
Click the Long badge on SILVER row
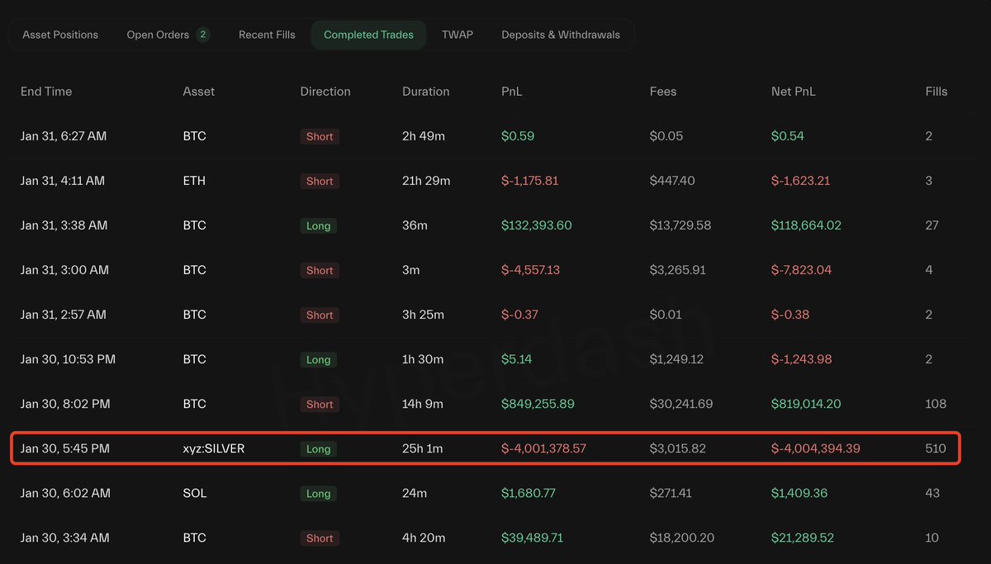[318, 449]
